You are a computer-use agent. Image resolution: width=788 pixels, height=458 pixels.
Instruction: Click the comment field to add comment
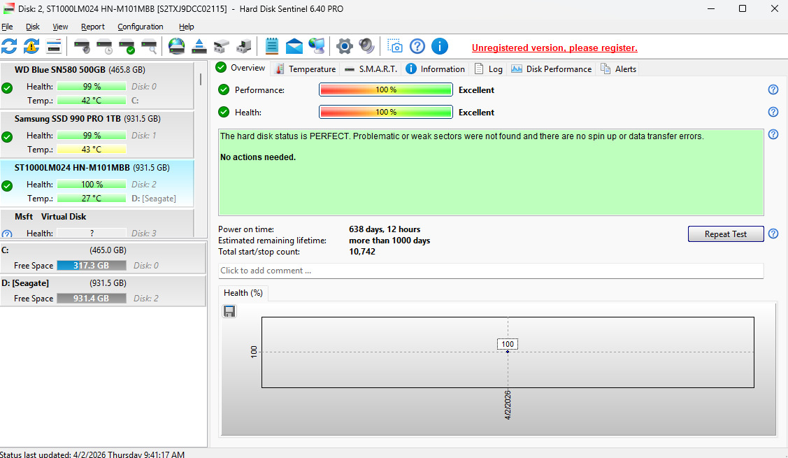pos(491,271)
